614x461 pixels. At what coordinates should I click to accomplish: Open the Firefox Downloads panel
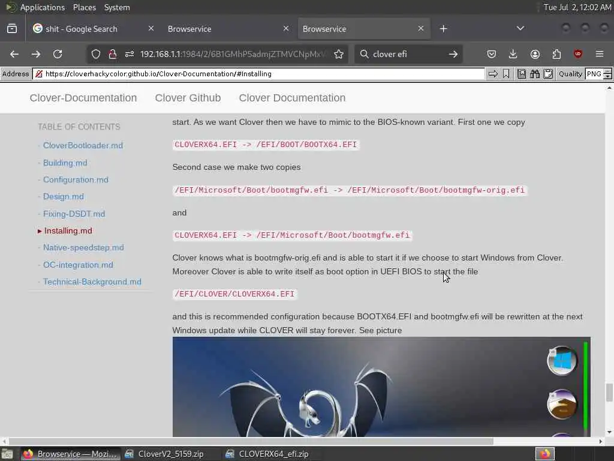[513, 54]
